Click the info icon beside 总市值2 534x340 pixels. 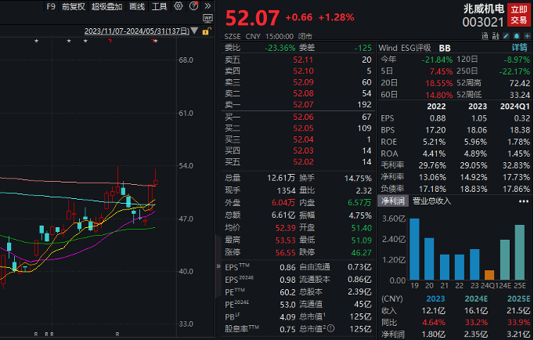click(x=330, y=328)
